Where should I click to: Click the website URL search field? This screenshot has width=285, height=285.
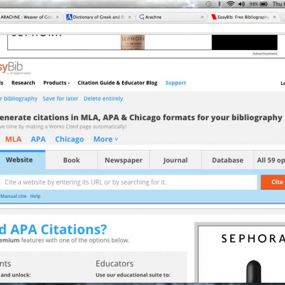[x=128, y=182]
